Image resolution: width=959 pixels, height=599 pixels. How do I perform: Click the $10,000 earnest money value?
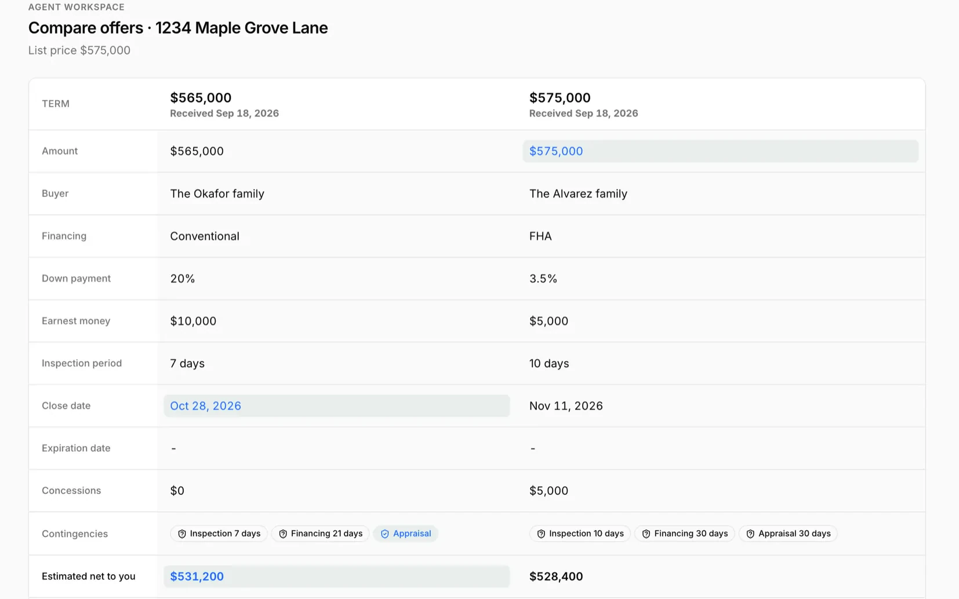coord(193,321)
